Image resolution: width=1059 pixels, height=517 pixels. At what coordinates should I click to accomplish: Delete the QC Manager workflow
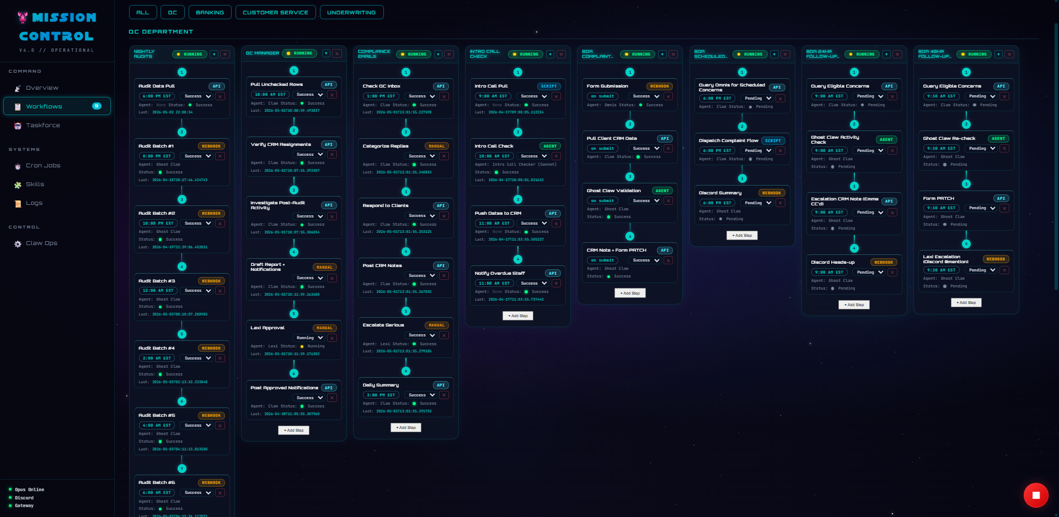click(337, 53)
